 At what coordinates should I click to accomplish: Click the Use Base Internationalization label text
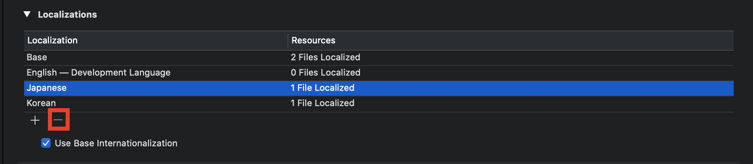[x=116, y=143]
